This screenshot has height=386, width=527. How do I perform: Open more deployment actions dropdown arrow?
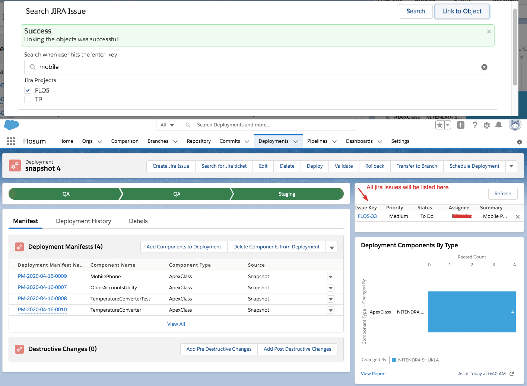pos(511,166)
